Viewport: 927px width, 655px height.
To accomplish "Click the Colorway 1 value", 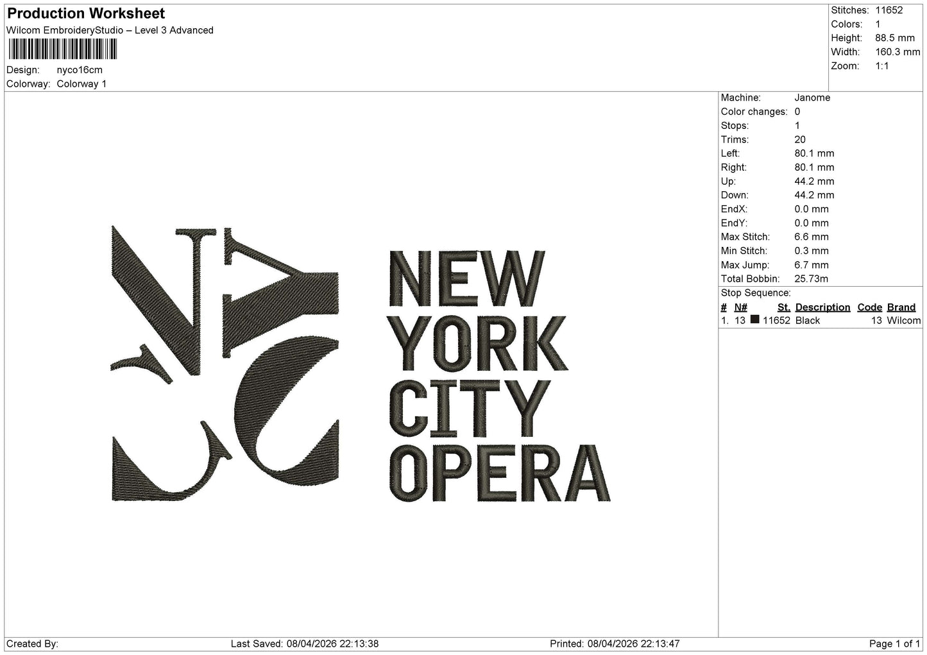I will pyautogui.click(x=81, y=84).
